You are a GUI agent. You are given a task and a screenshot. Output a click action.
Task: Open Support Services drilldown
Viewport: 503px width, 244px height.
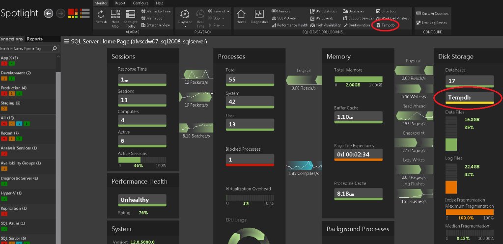[x=358, y=18]
